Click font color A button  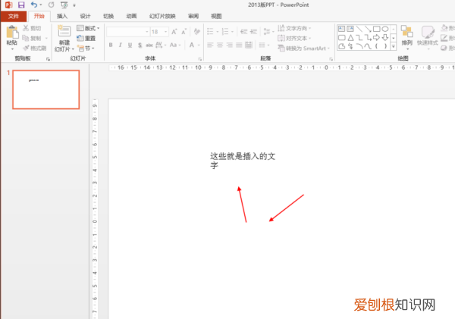[192, 45]
